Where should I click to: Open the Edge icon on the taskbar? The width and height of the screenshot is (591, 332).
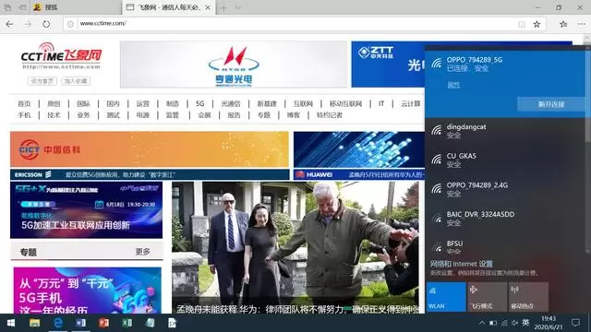tap(57, 323)
